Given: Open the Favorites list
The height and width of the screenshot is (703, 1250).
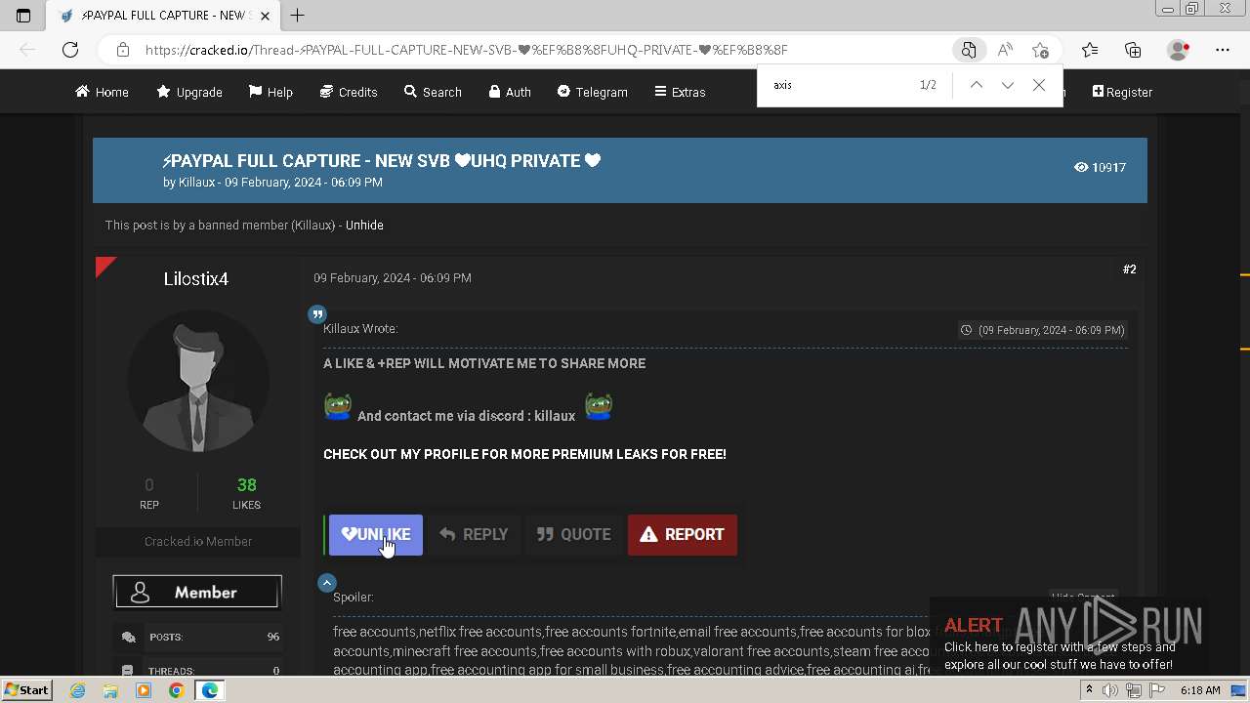Looking at the screenshot, I should click(1090, 50).
